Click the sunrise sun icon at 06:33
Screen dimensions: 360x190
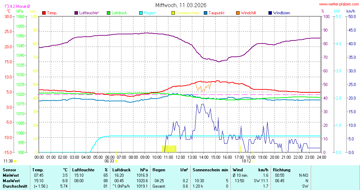point(116,161)
